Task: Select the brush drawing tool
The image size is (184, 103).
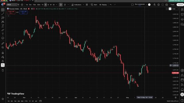Action: [3, 30]
